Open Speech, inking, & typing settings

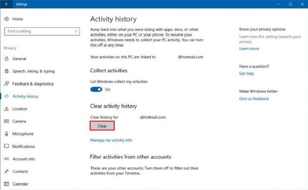(x=33, y=71)
